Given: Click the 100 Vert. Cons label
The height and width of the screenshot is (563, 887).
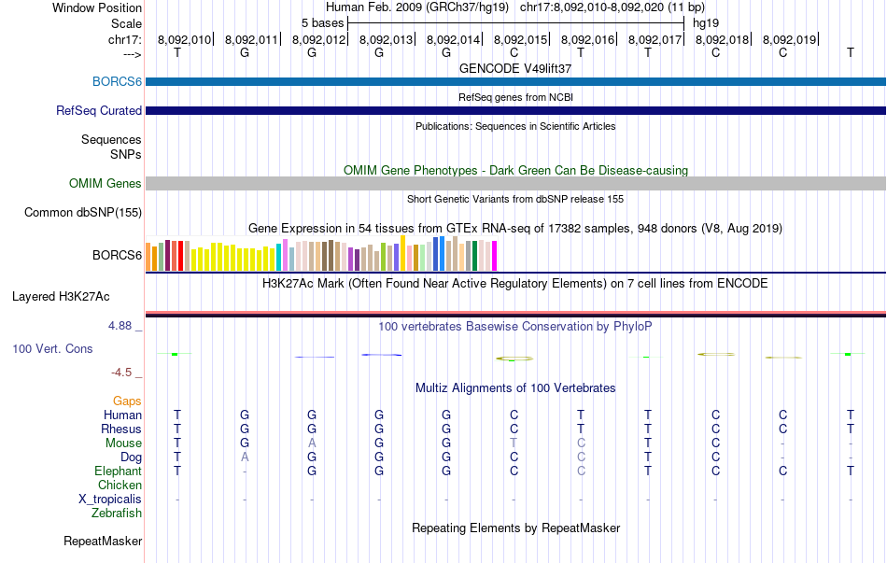Looking at the screenshot, I should [x=52, y=348].
